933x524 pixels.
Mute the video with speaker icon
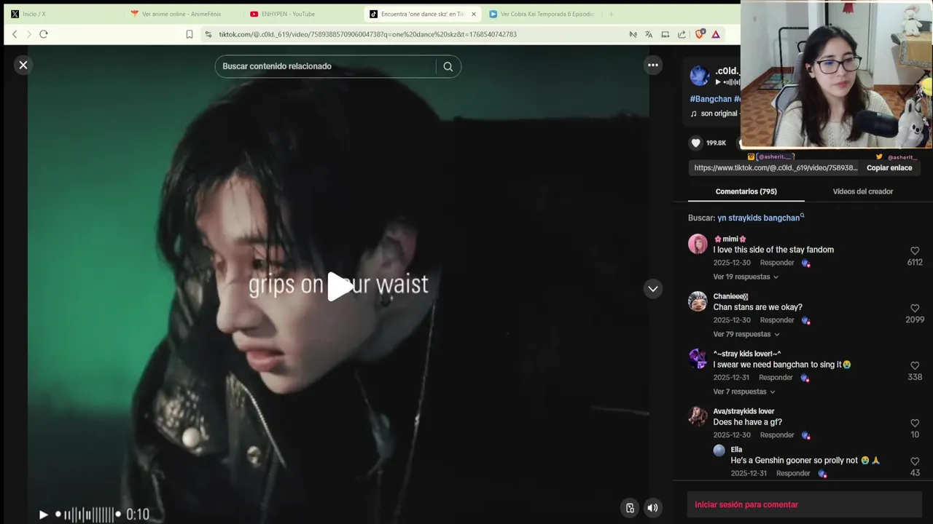652,508
